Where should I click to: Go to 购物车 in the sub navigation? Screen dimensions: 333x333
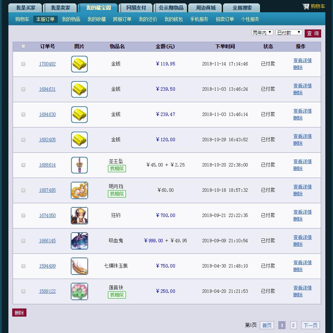point(22,19)
